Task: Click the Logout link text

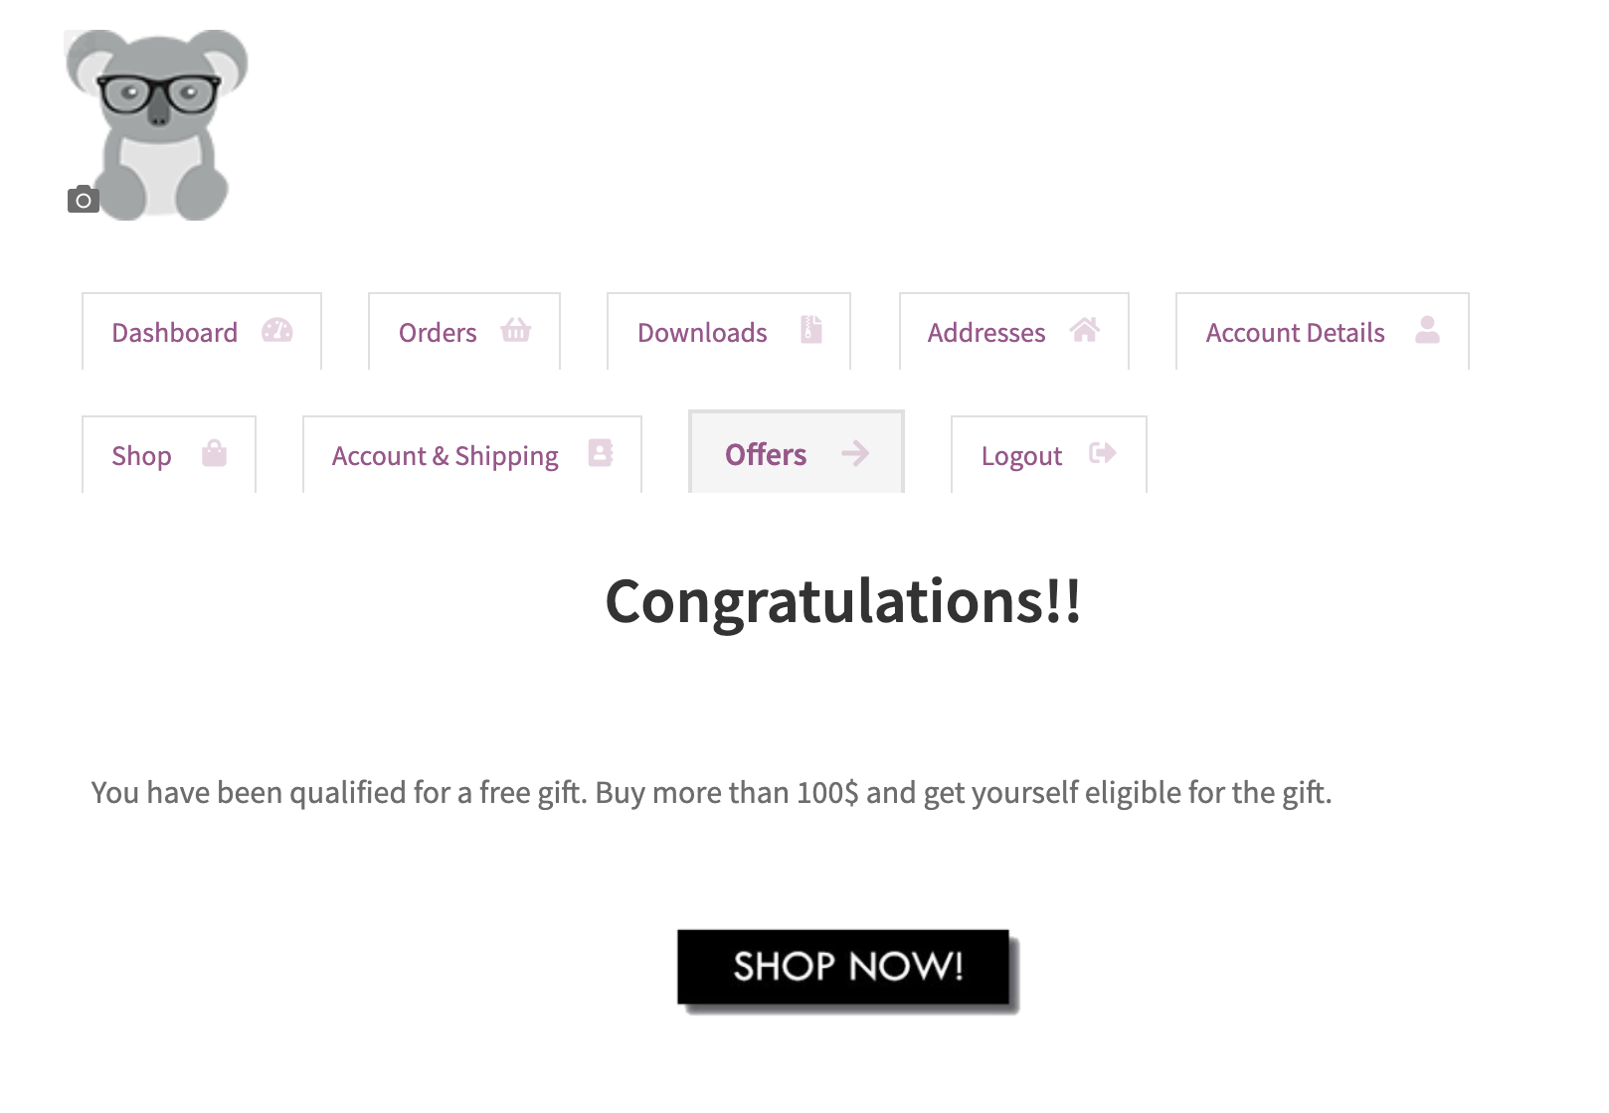Action: (1021, 456)
